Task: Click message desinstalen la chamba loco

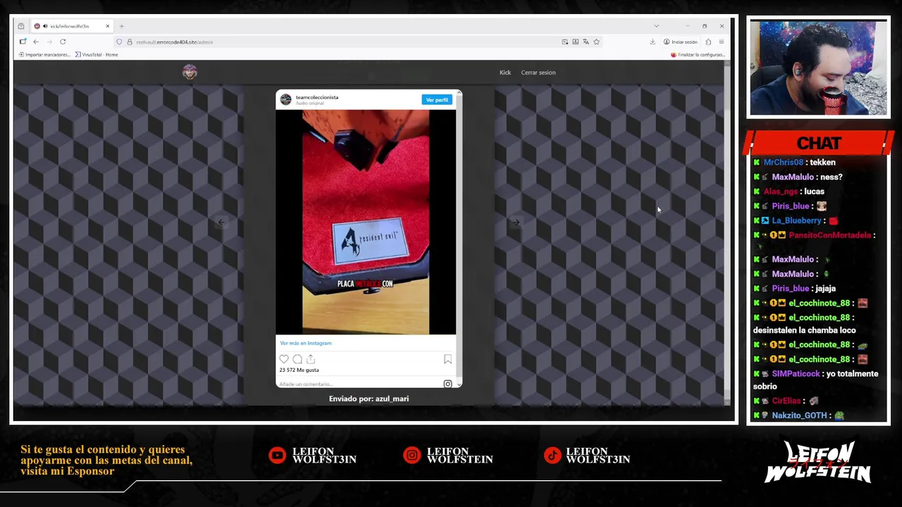Action: (804, 330)
